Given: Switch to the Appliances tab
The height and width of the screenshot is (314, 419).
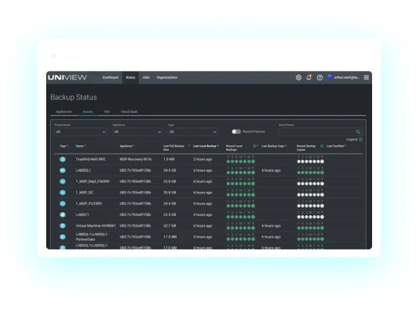Looking at the screenshot, I should pos(64,111).
